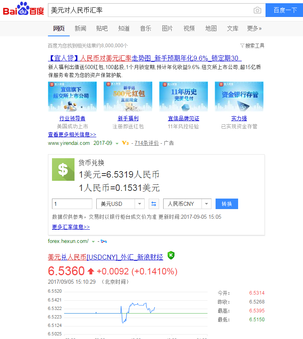This screenshot has height=339, width=303.
Task: Open 行业领导者 link
Action: point(72,119)
